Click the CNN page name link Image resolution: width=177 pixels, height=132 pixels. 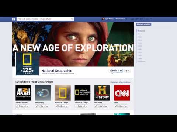click(x=116, y=103)
